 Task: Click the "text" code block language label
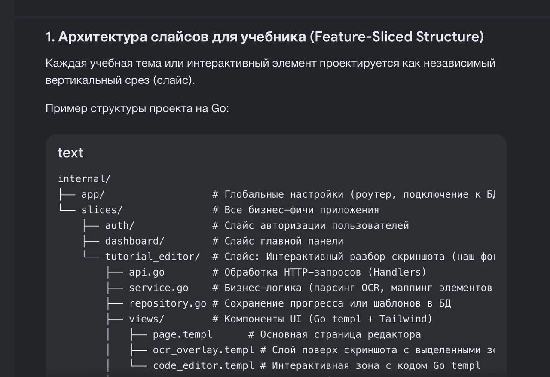point(70,153)
